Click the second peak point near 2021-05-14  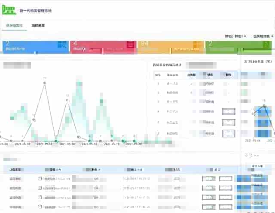[x=67, y=100]
